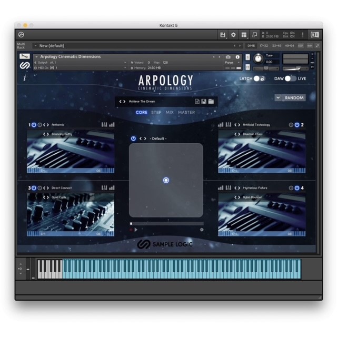Switch to the STEP tab
The width and height of the screenshot is (337, 337).
(x=156, y=112)
